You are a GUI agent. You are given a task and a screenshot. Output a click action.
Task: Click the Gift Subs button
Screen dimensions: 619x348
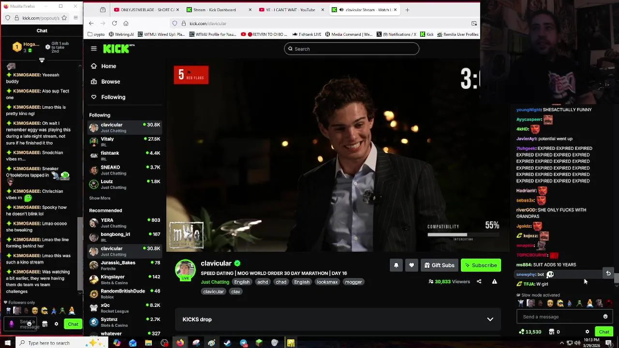(x=439, y=265)
